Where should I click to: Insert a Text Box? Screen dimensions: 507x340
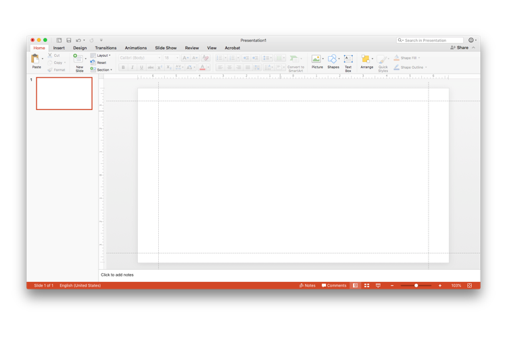click(x=348, y=61)
